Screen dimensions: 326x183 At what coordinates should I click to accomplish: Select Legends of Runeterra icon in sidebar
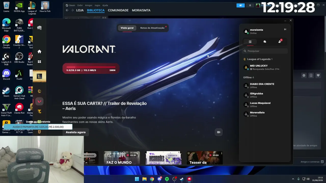39,132
